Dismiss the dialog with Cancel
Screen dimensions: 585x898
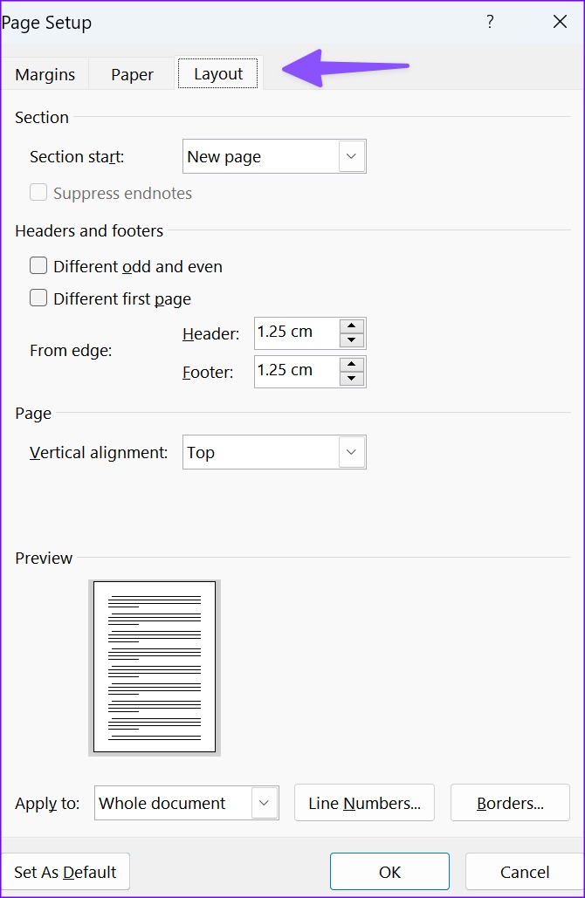click(x=524, y=871)
